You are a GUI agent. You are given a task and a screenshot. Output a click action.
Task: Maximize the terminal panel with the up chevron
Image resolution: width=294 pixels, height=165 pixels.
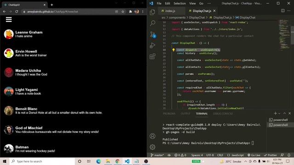pos(284,113)
